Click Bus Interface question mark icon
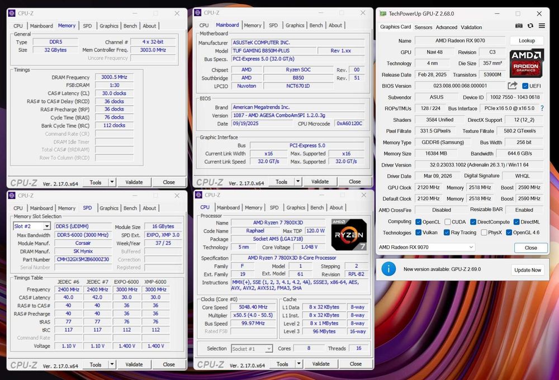559x380 pixels. (542, 108)
